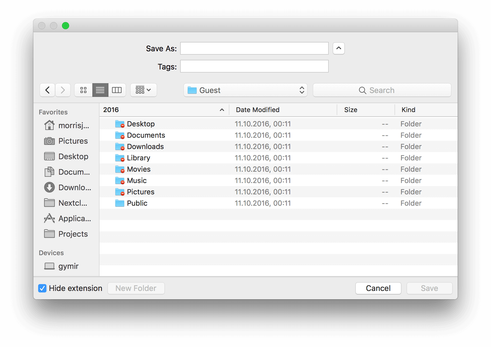
Task: Sort files by Date Modified column
Action: (257, 110)
